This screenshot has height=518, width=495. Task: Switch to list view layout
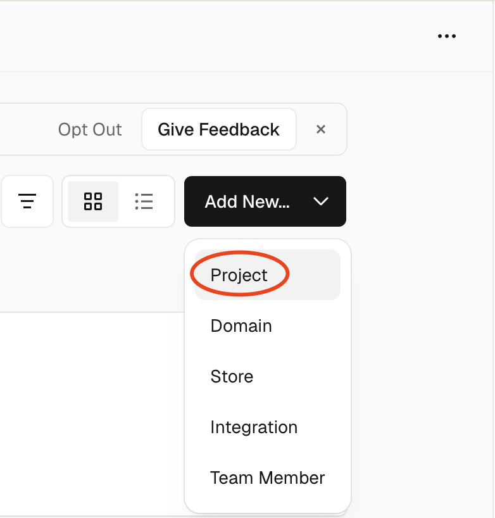(x=144, y=201)
